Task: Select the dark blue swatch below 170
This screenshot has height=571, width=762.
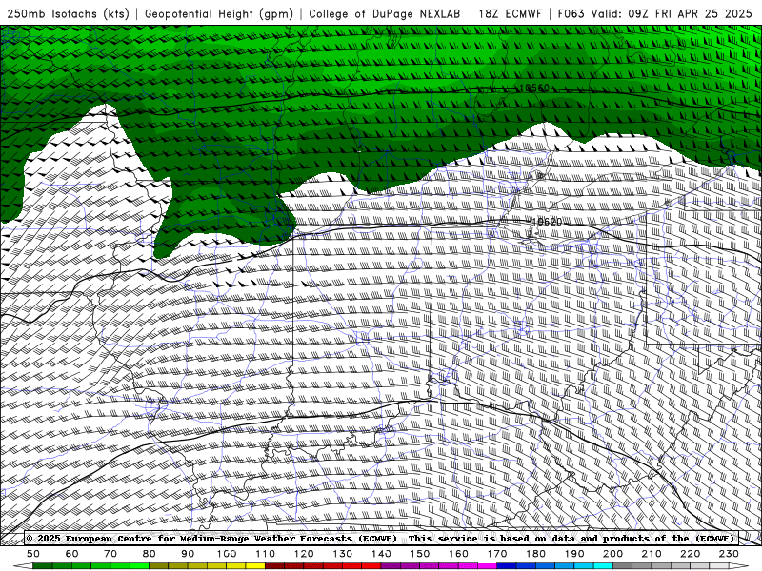Action: (507, 566)
